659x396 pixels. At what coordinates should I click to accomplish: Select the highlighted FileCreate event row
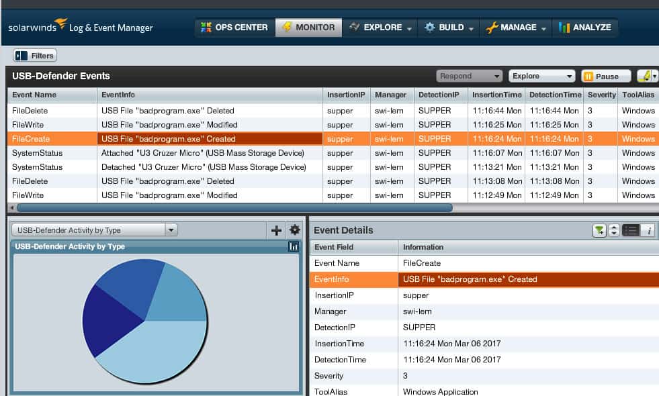(x=333, y=139)
